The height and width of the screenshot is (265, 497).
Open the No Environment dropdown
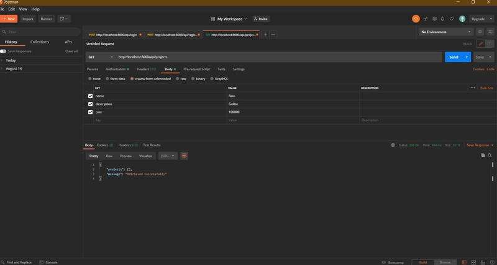[446, 32]
